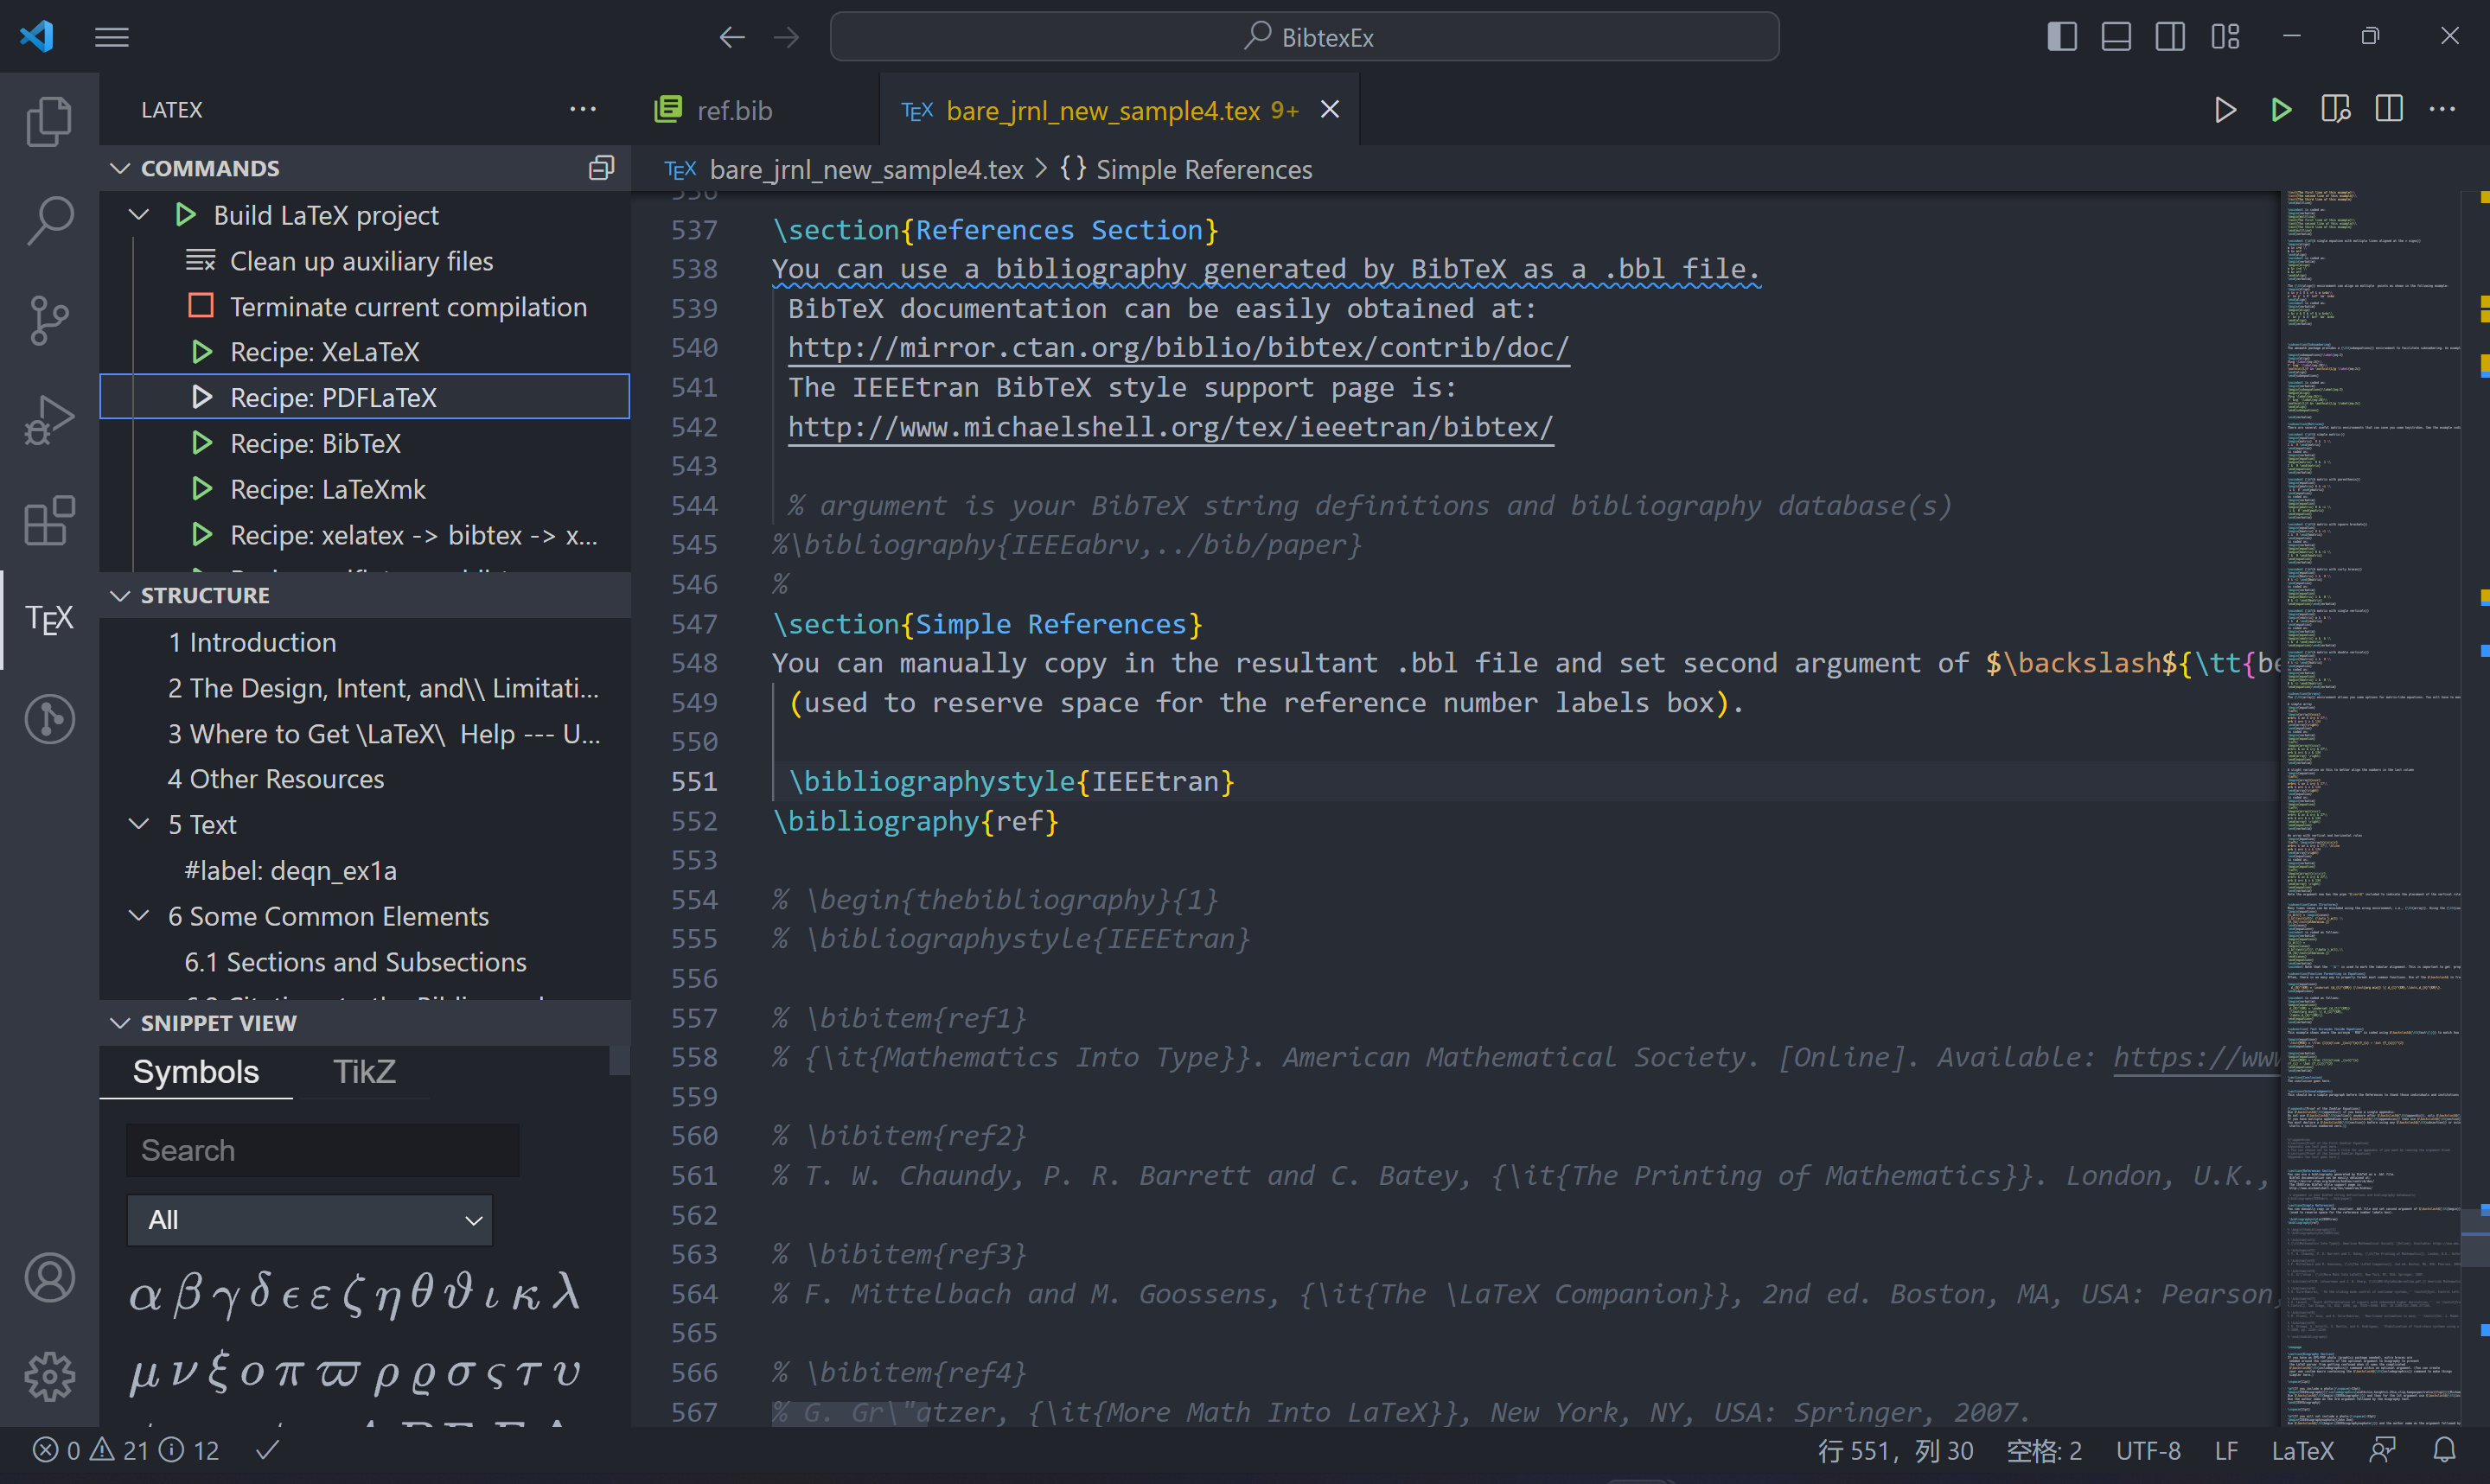Open the Accounts menu icon
Image resolution: width=2490 pixels, height=1484 pixels.
coord(49,1277)
